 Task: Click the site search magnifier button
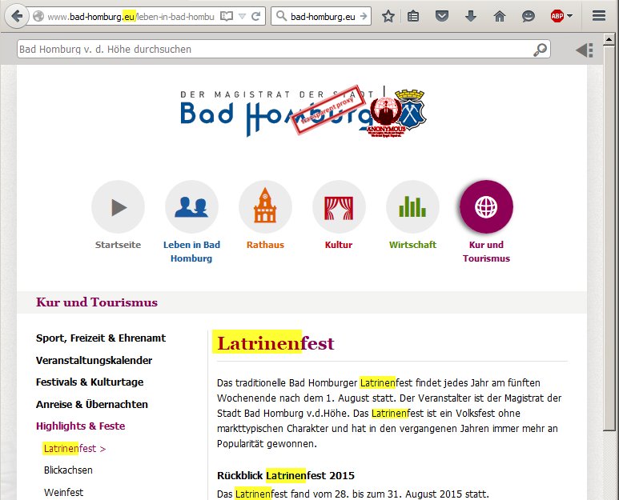point(541,50)
